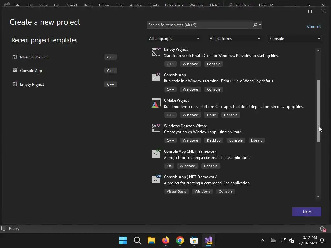Open the Git menu
Viewport: 331px width, 248px height.
(56, 5)
